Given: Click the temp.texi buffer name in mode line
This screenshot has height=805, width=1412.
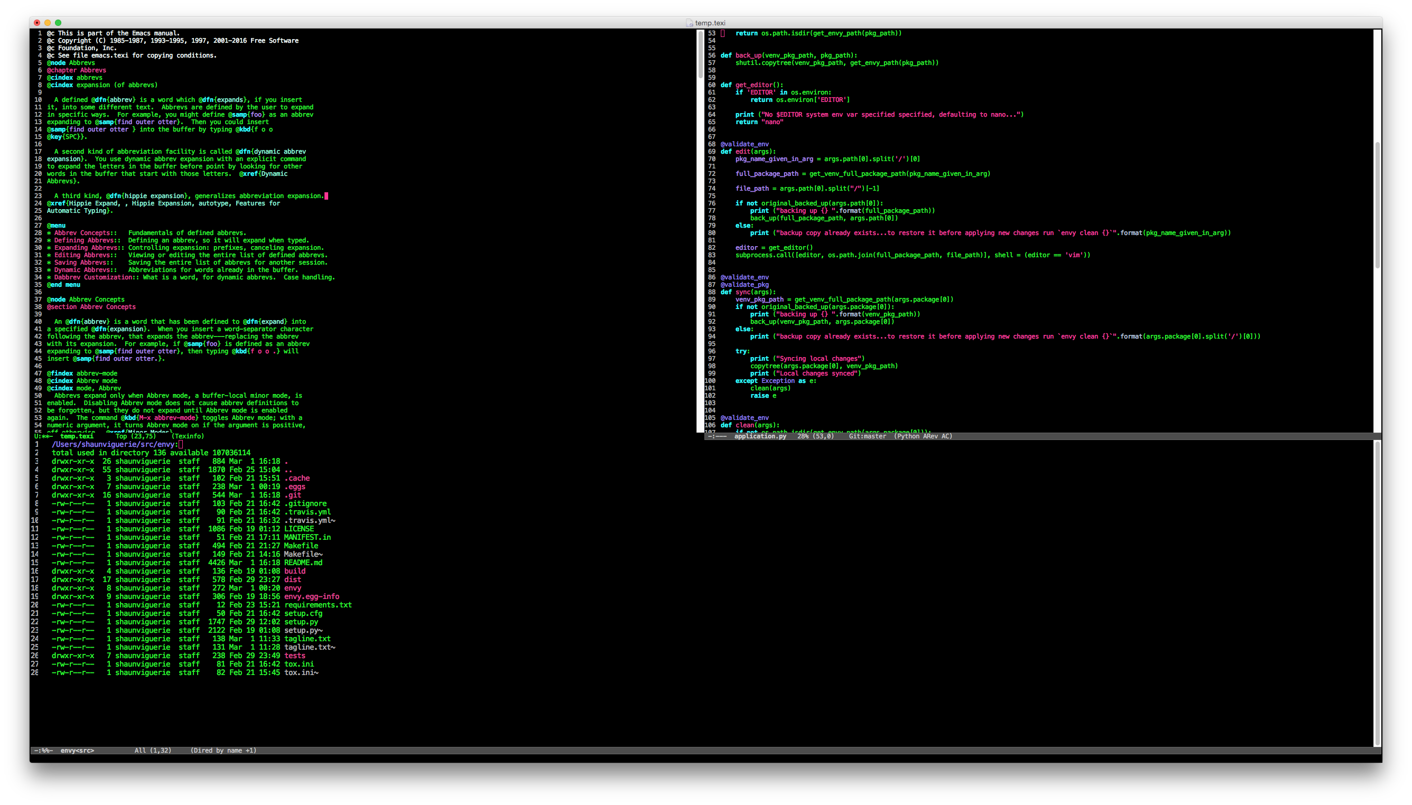Looking at the screenshot, I should click(x=77, y=436).
